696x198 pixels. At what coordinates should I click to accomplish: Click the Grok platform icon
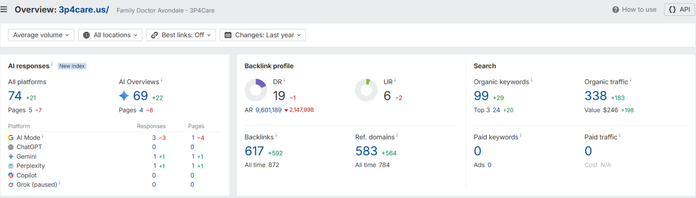click(x=11, y=185)
